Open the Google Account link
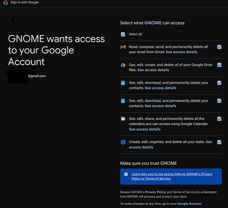Screen dimensions: 228x208 click(189, 203)
